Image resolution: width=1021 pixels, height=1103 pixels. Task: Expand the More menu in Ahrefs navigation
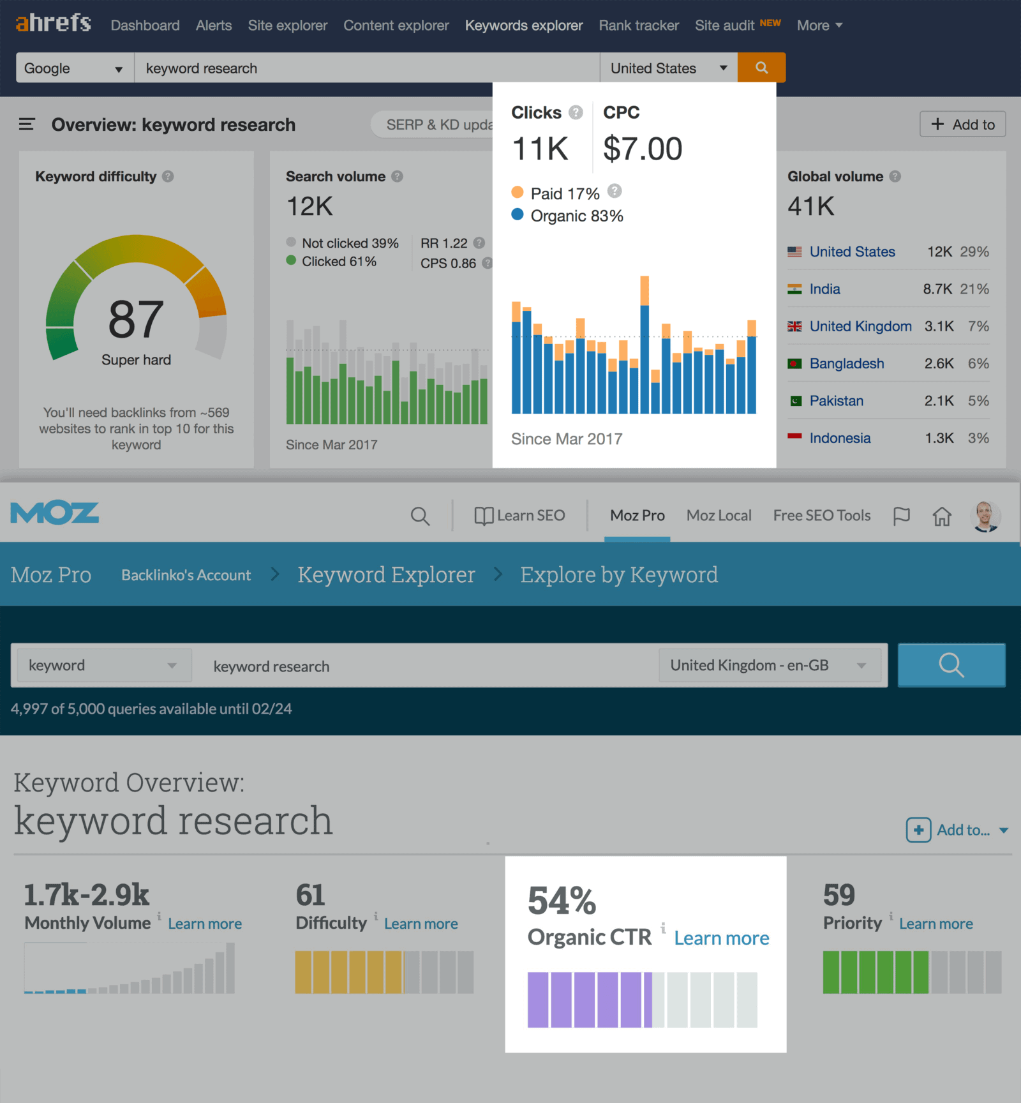pyautogui.click(x=819, y=26)
